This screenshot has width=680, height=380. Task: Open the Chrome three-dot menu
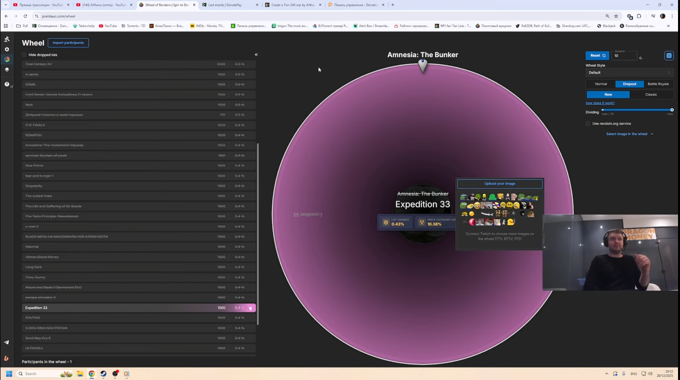[672, 16]
